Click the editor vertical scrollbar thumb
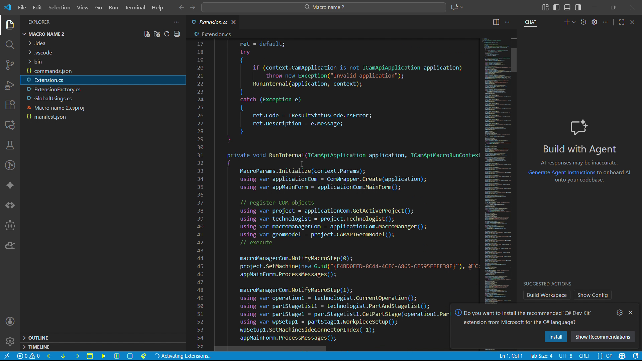Screen dimensions: 642x361 point(514,59)
